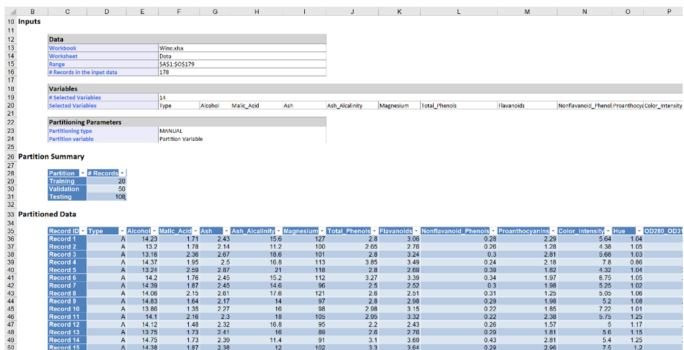The height and width of the screenshot is (350, 684).
Task: Select column F header
Action: (x=178, y=12)
